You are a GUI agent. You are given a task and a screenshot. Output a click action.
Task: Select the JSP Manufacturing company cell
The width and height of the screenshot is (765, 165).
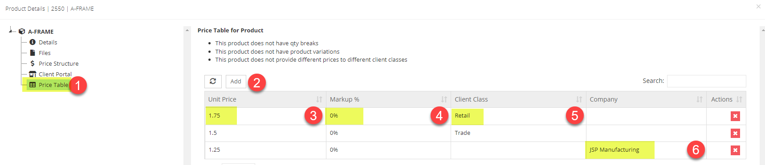(x=646, y=150)
